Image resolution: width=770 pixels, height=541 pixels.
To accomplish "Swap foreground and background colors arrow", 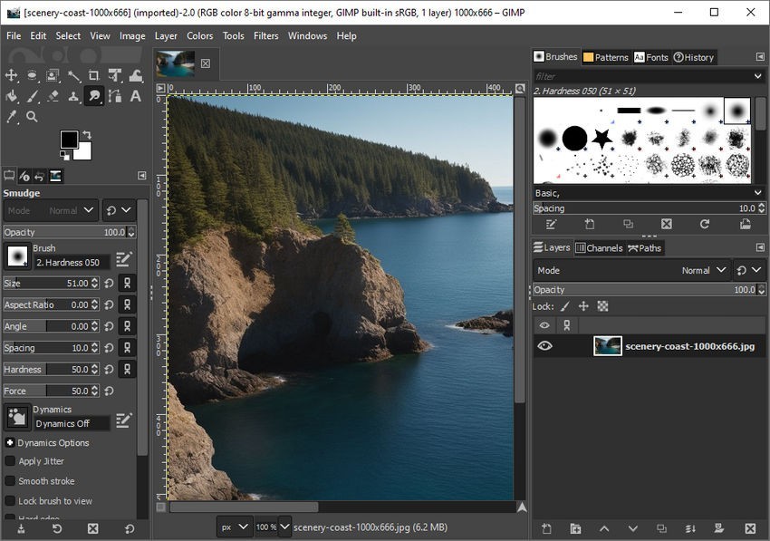I will point(87,134).
